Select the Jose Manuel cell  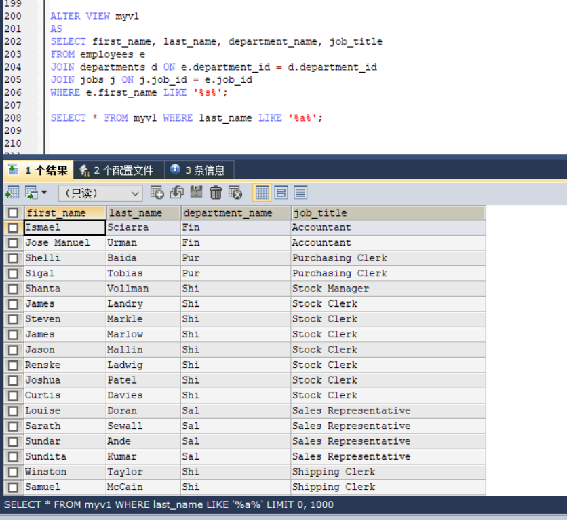[65, 243]
